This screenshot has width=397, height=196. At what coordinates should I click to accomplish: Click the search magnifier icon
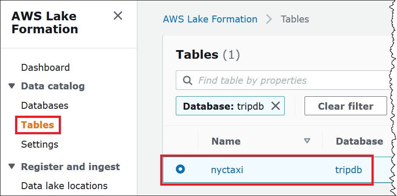187,80
